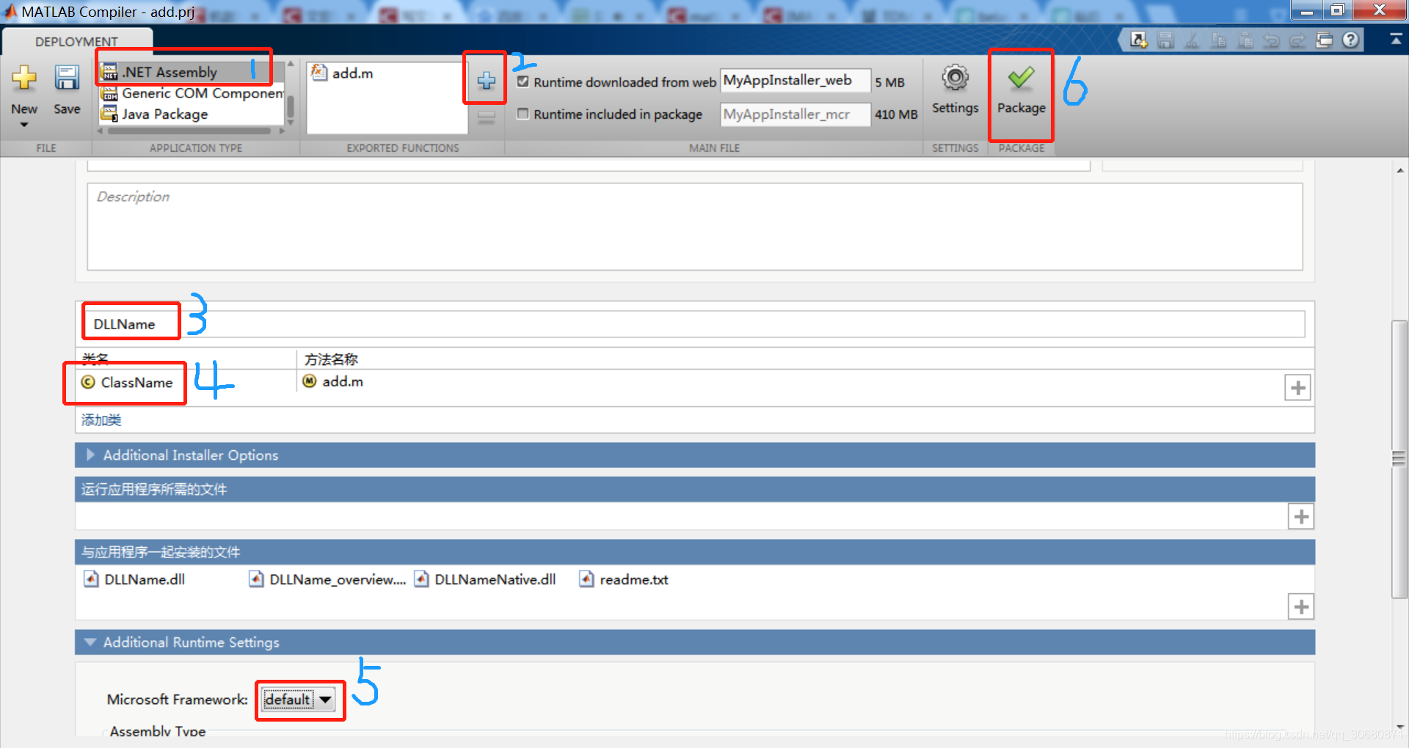The image size is (1409, 748).
Task: Add installed files with plus button
Action: point(1301,606)
